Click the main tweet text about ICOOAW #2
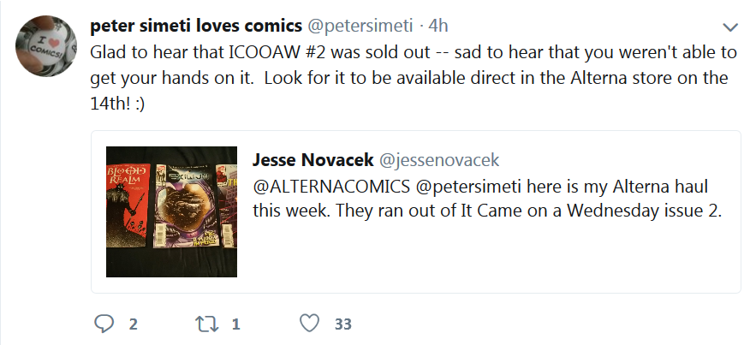Screen dimensions: 756x345 (x=414, y=78)
